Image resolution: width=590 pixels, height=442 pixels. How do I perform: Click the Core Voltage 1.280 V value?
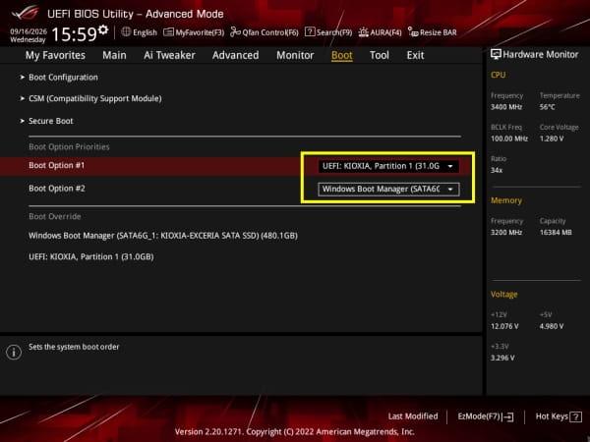pyautogui.click(x=552, y=138)
